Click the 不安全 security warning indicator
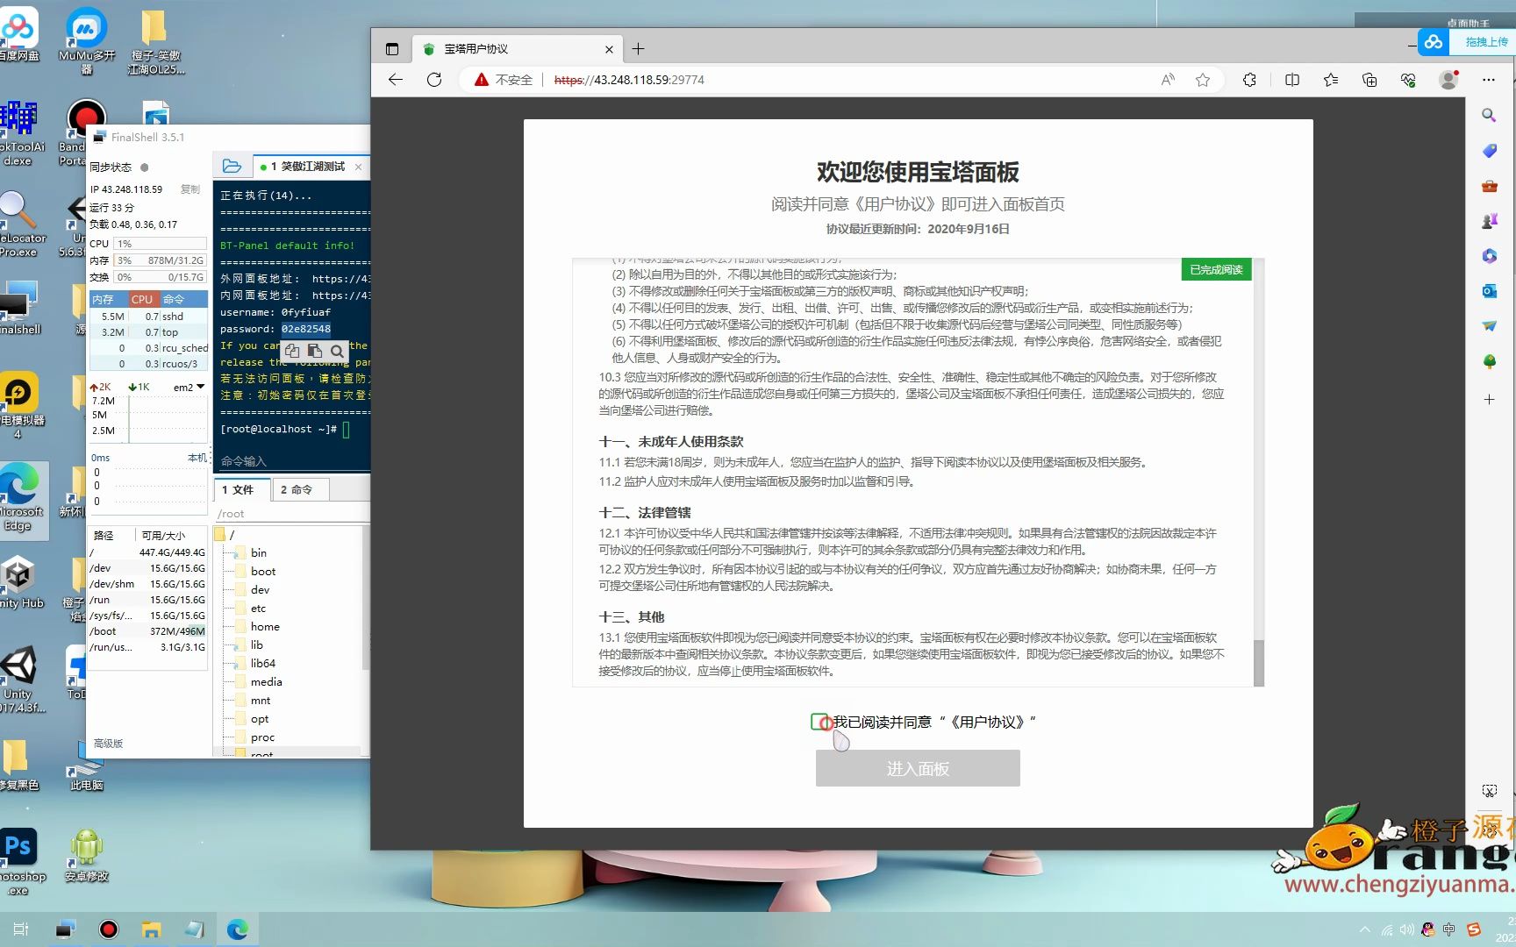 (x=504, y=80)
